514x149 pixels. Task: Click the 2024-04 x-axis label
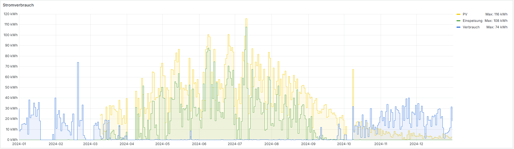127,144
